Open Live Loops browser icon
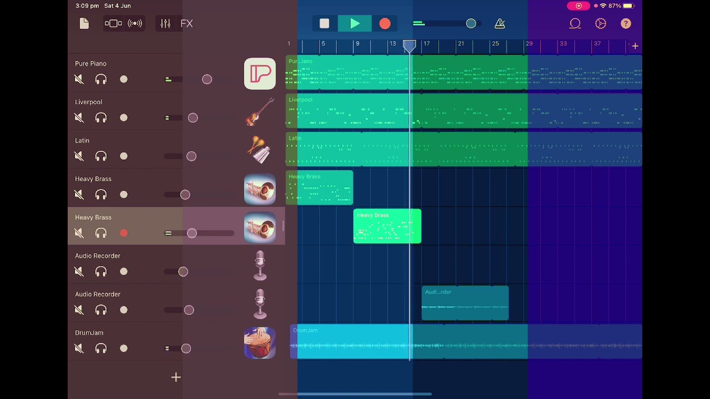Viewport: 710px width, 399px height. coord(135,23)
